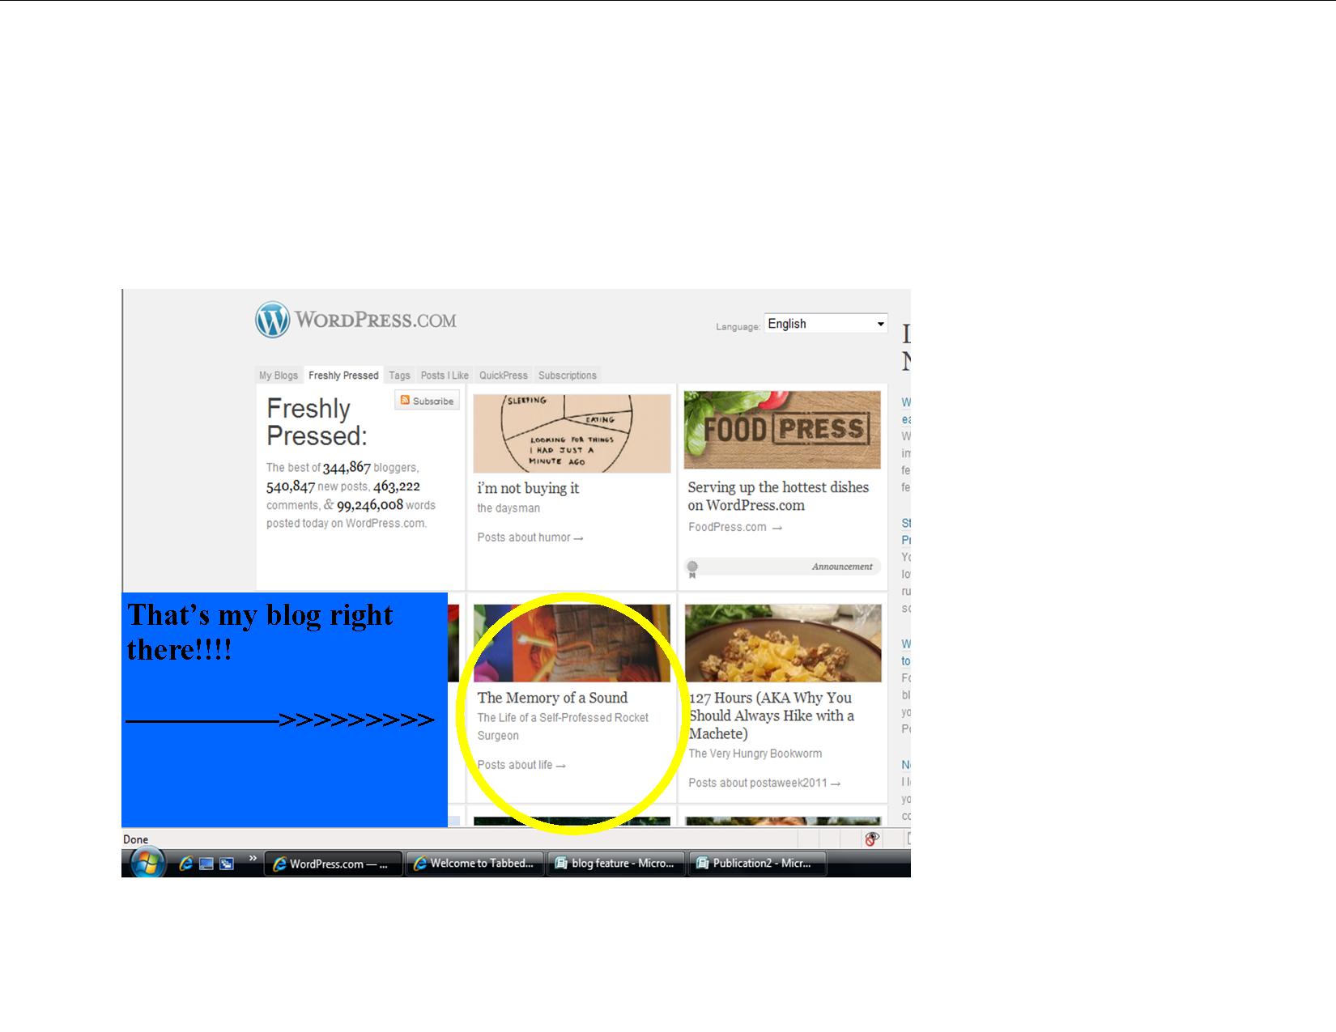Screen dimensions: 1336x1032
Task: Select the Posts I Like tab
Action: pos(445,376)
